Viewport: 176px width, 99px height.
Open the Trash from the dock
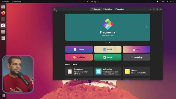click(3, 38)
